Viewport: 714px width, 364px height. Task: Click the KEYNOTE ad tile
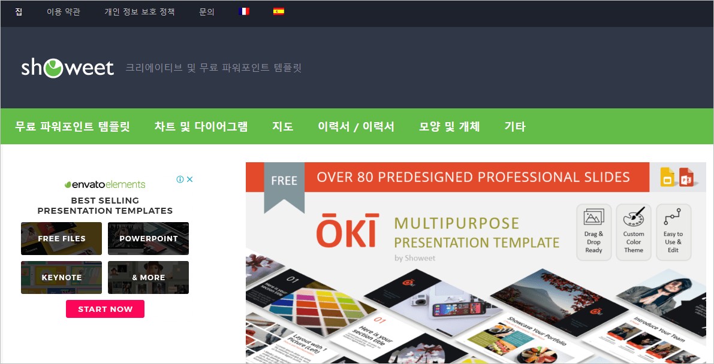point(62,278)
